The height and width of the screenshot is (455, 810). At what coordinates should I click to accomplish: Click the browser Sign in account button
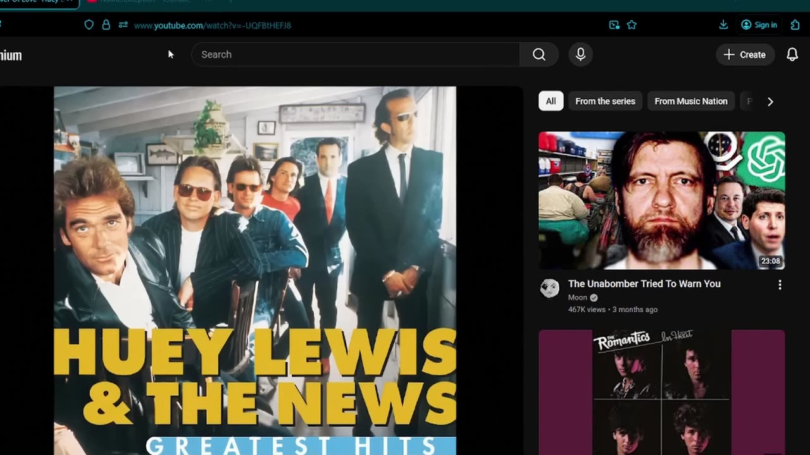[759, 25]
